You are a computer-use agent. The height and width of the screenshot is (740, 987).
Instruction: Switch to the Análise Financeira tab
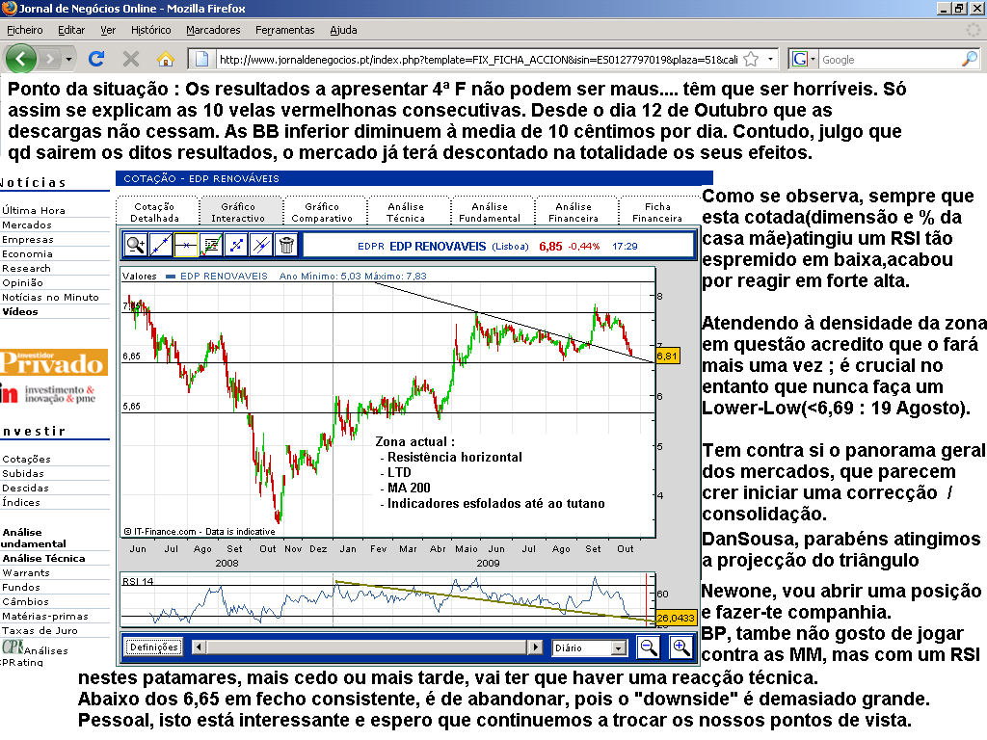(574, 211)
